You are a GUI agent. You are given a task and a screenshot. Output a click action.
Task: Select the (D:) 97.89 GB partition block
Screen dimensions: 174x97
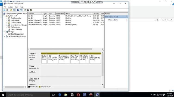(95, 58)
